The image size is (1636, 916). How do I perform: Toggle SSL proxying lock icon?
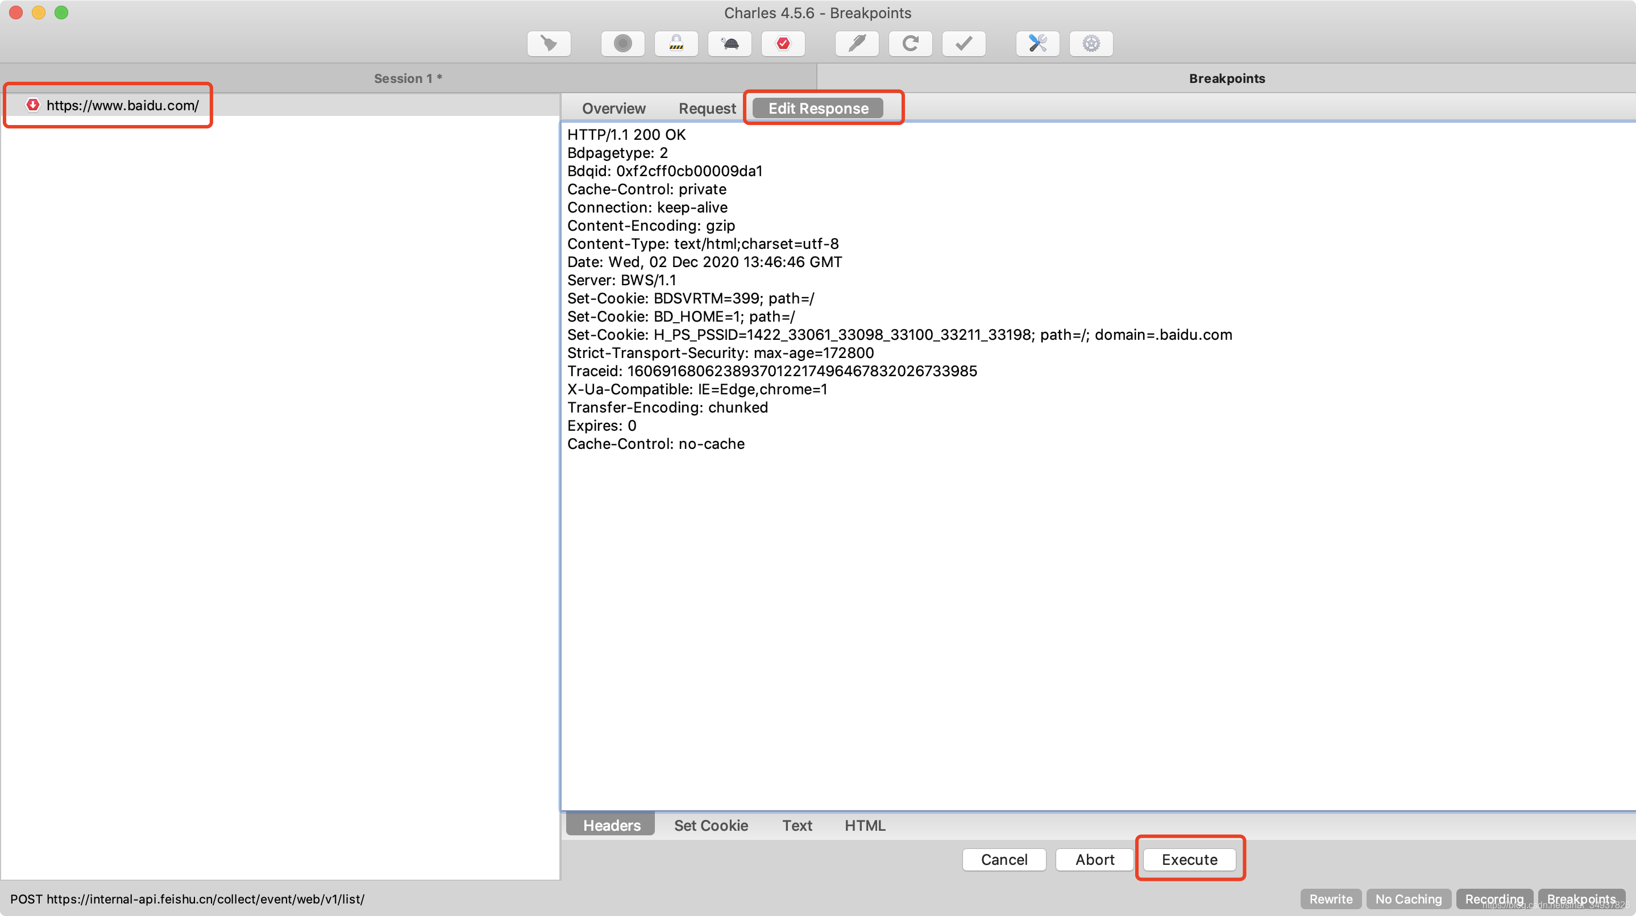tap(676, 44)
